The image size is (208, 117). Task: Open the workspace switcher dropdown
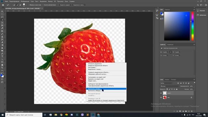201,5
